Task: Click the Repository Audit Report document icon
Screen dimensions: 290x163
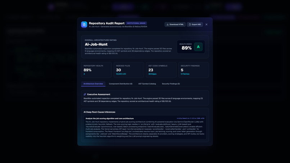Action: (x=84, y=24)
